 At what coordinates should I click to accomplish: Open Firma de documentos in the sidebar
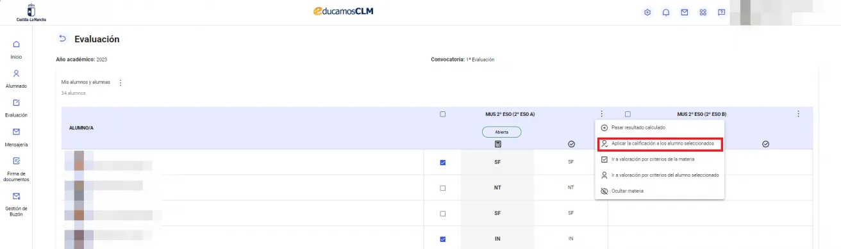[x=16, y=170]
